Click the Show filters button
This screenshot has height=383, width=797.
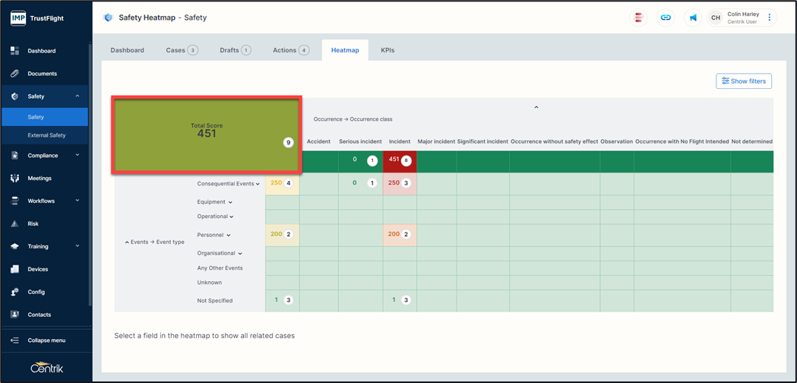(743, 81)
